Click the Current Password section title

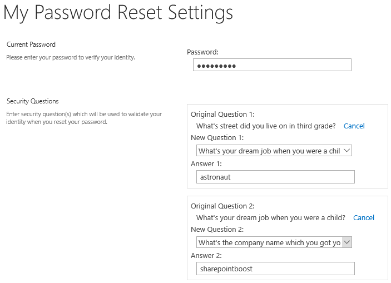pyautogui.click(x=31, y=44)
